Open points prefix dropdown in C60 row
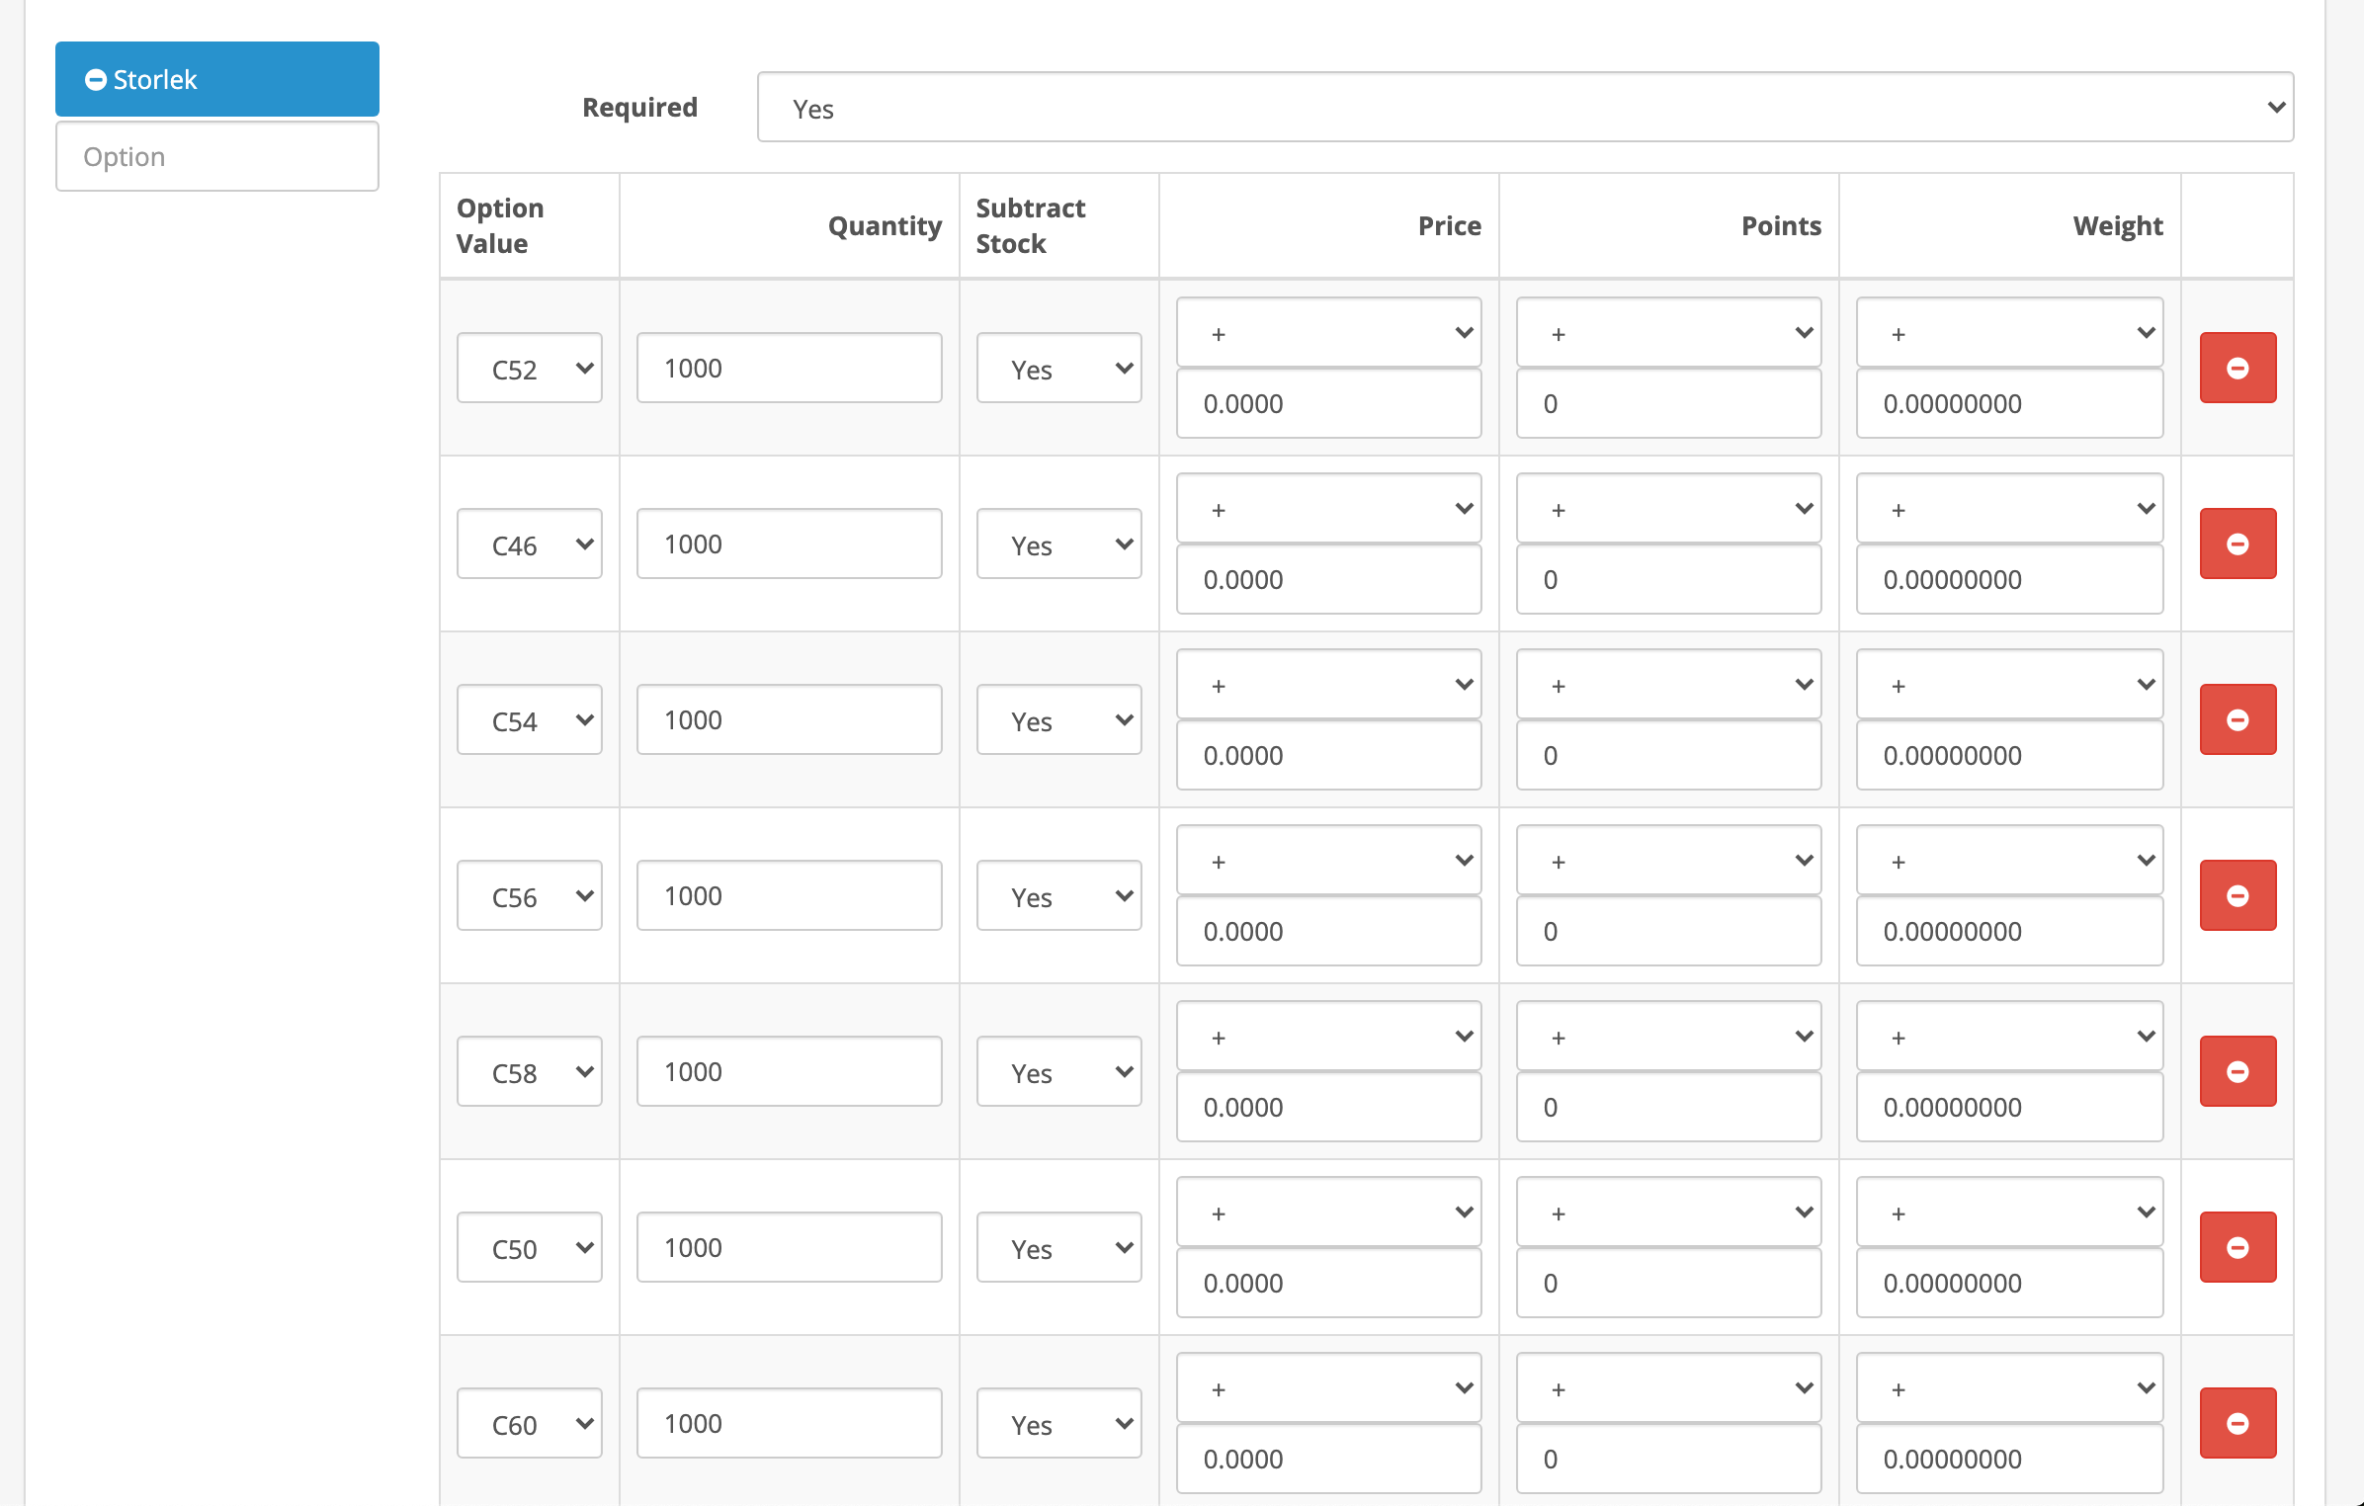This screenshot has height=1506, width=2364. coord(1669,1387)
